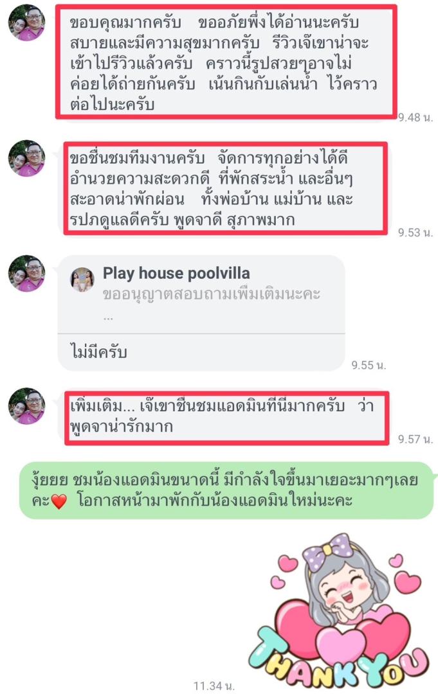Select the message starting ขอบคุณมากครับ

click(226, 62)
